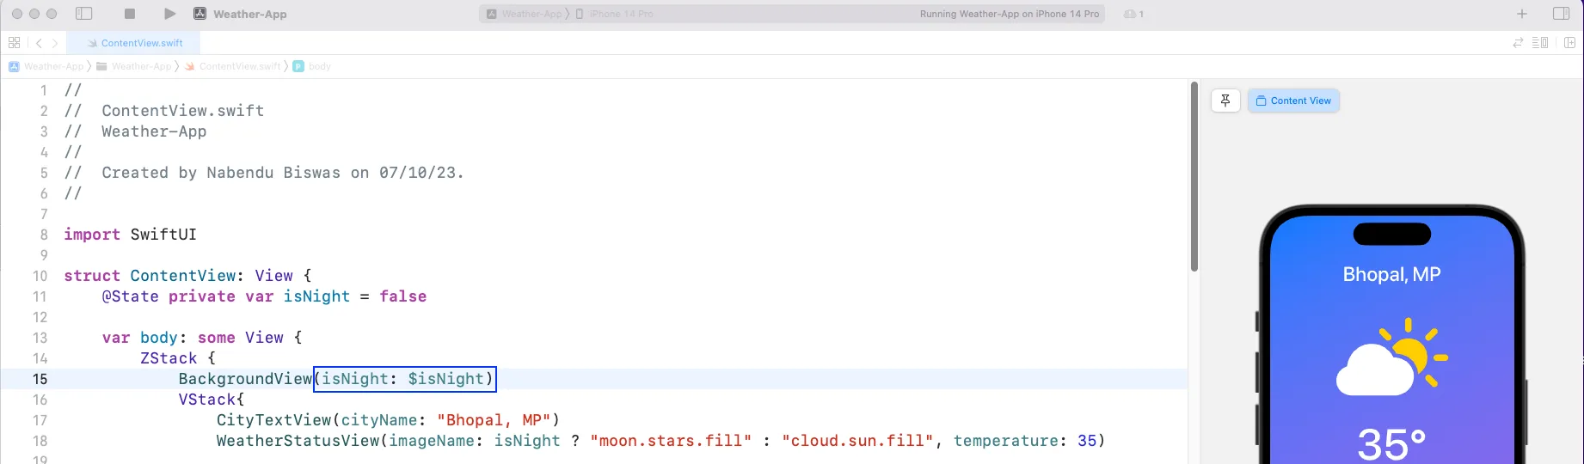Click 'BackgroundView' on line 15
The height and width of the screenshot is (464, 1584).
coord(245,379)
